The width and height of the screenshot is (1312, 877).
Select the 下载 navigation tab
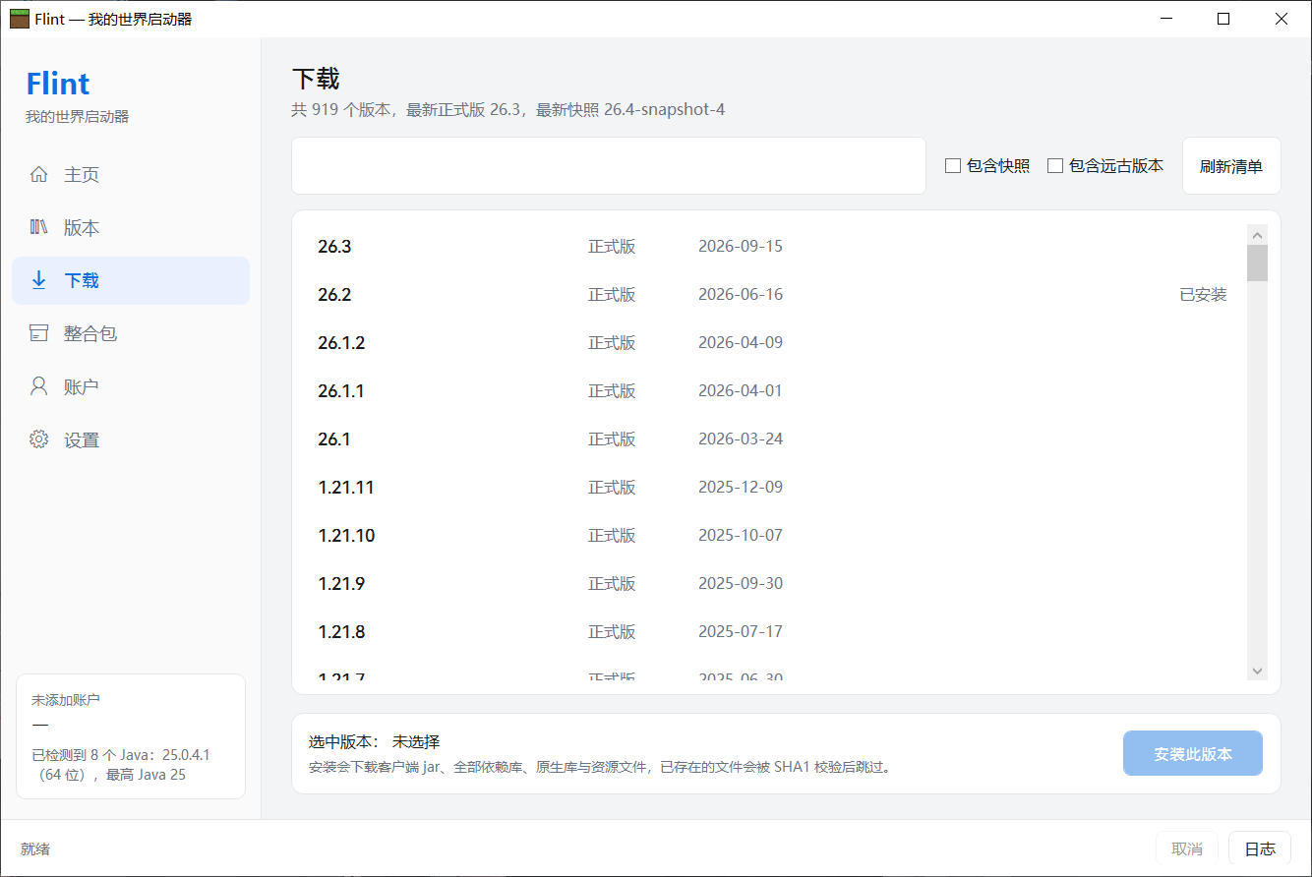tap(131, 281)
